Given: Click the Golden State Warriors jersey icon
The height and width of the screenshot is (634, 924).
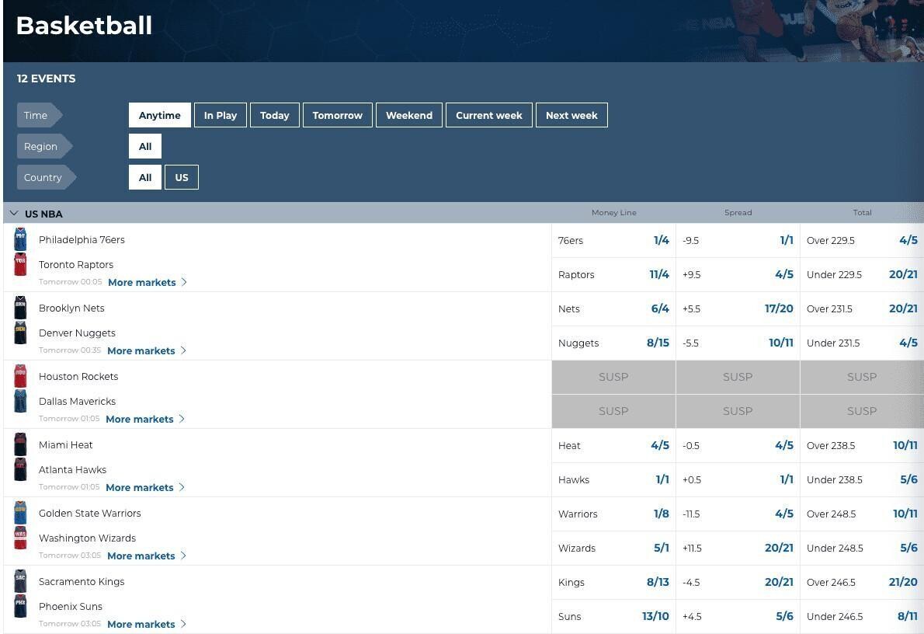Looking at the screenshot, I should pos(21,513).
